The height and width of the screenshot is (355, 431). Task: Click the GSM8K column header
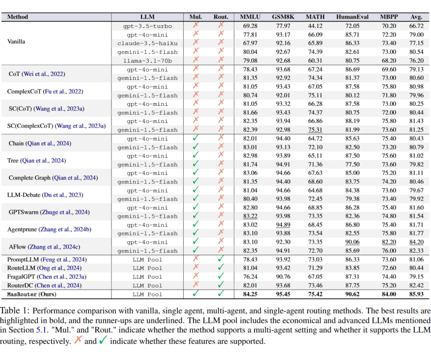[x=283, y=17]
